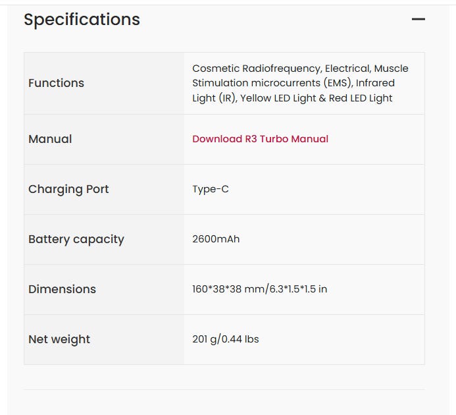Screen dimensions: 456x415
Task: Click the Battery capacity row label
Action: (x=76, y=239)
